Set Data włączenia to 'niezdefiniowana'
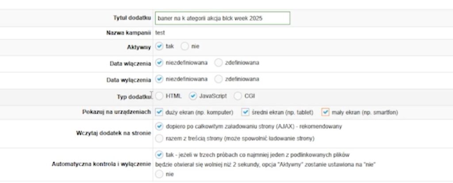 coord(160,63)
